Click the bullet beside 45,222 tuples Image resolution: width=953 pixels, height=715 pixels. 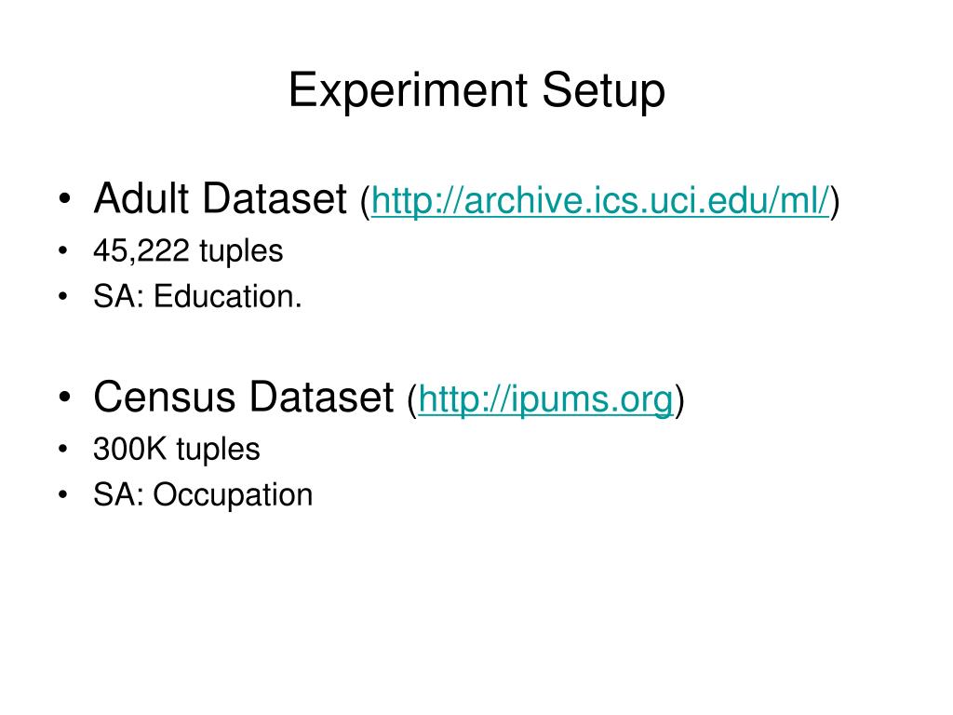pos(63,251)
